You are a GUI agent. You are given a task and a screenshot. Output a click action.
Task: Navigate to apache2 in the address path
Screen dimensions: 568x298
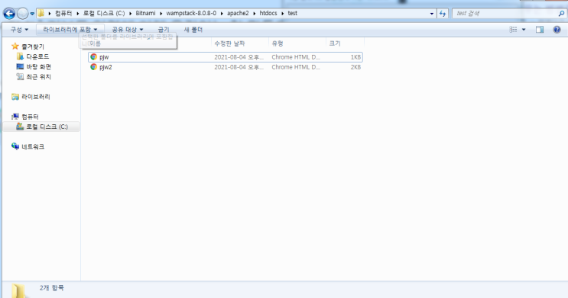(238, 14)
